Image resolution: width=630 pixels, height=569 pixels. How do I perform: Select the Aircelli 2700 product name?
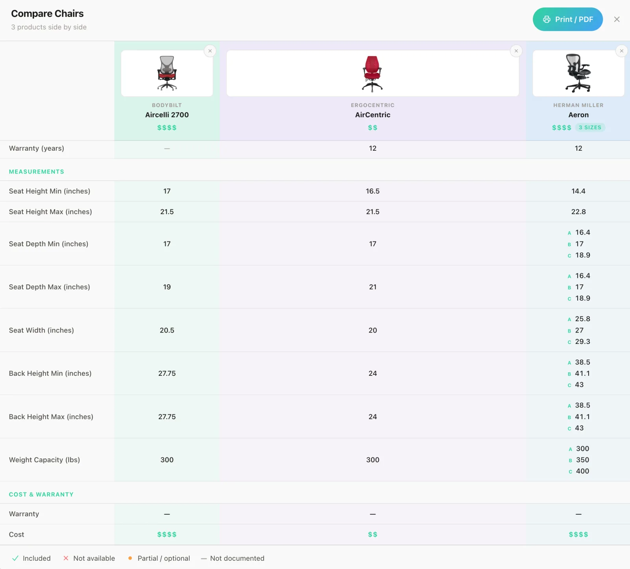pos(167,115)
